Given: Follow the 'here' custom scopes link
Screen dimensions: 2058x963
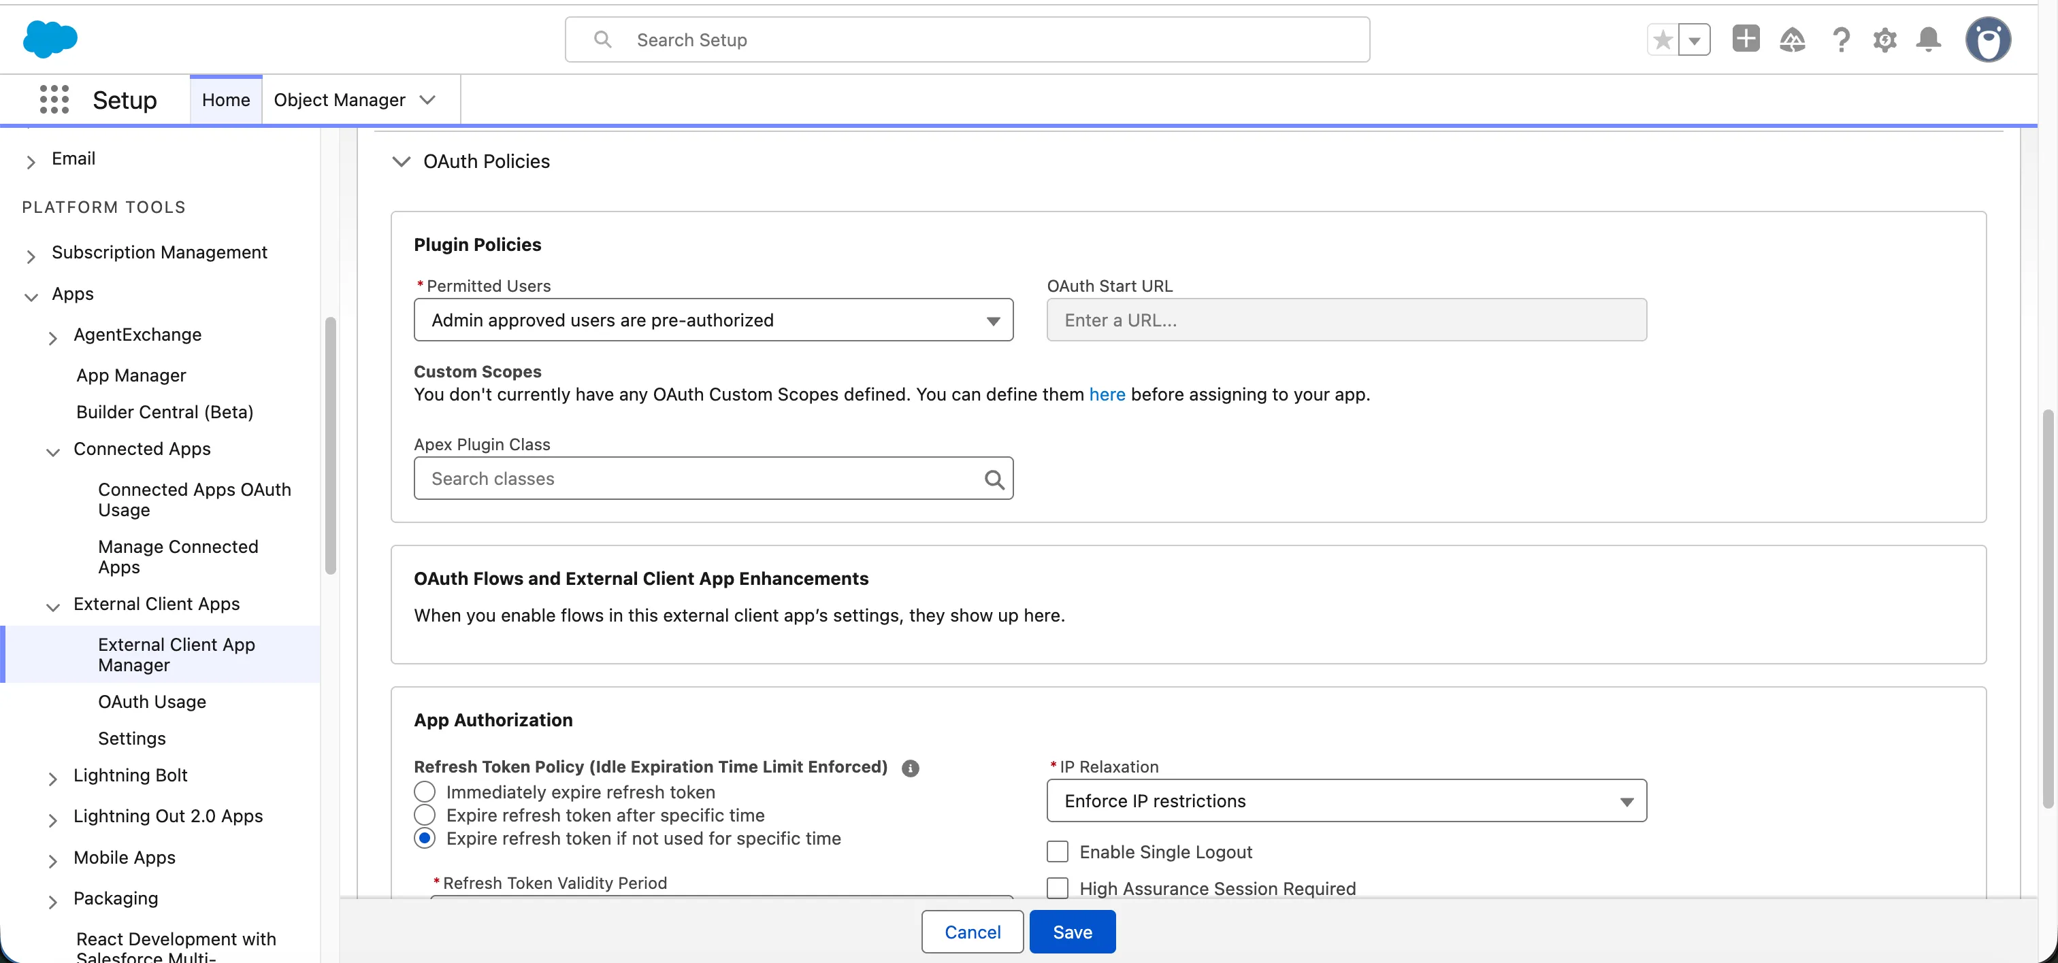Looking at the screenshot, I should point(1107,394).
